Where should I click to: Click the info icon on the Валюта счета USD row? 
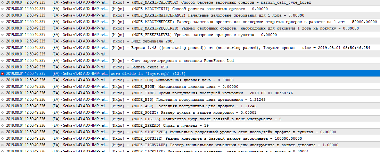pyautogui.click(x=3, y=67)
